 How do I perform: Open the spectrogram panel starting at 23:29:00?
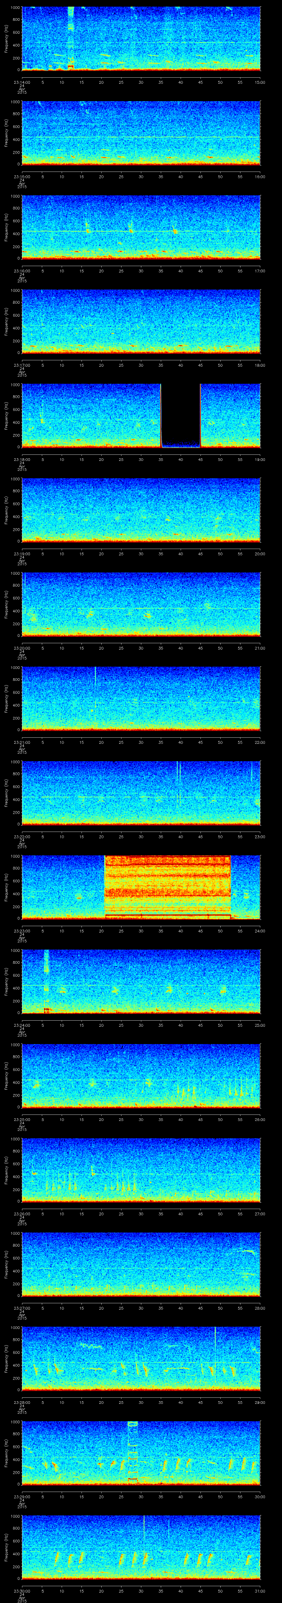[x=141, y=1453]
